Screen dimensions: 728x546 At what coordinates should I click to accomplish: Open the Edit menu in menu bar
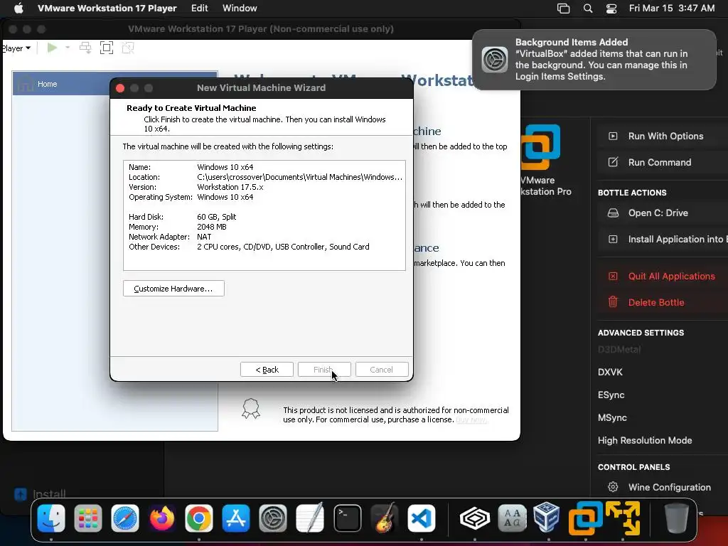[199, 8]
